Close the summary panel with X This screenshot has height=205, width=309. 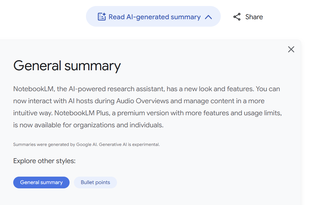(x=291, y=49)
